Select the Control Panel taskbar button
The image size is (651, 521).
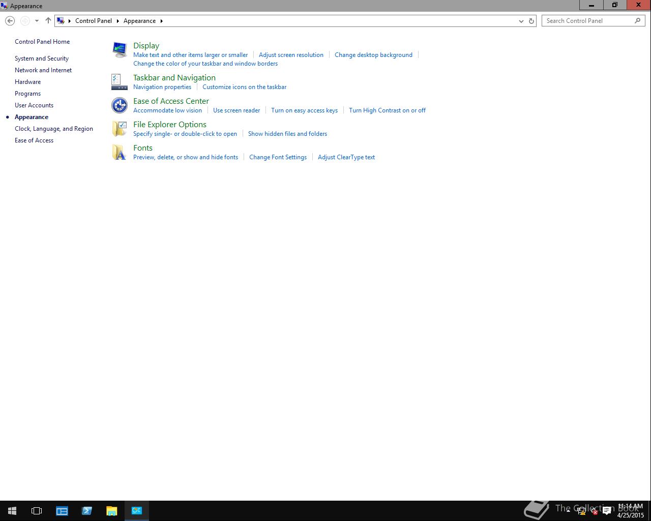coord(137,511)
